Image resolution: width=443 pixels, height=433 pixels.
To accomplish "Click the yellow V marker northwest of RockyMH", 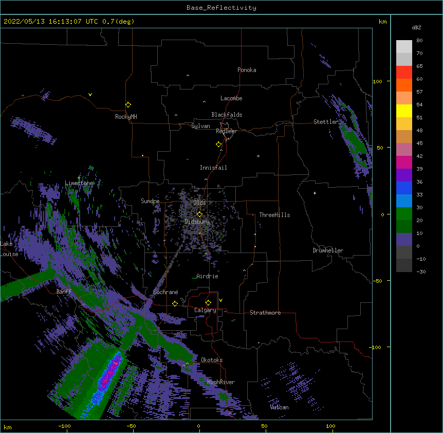I will [90, 95].
